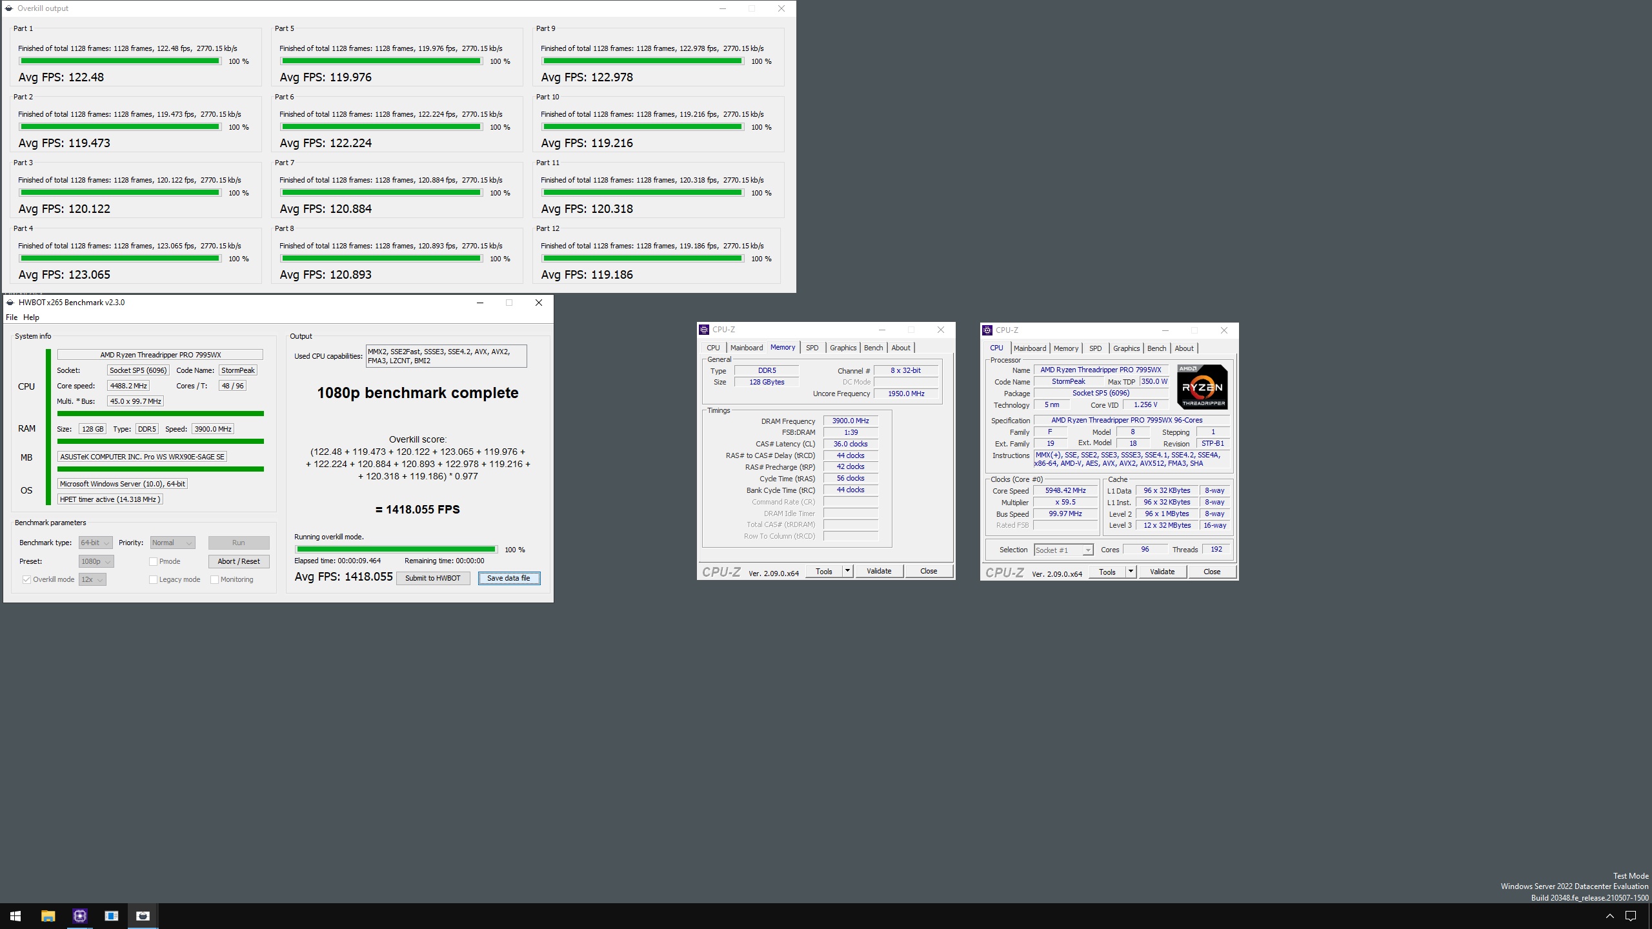Open HWBOT x265 Benchmark taskbar icon
1652x929 pixels.
click(143, 915)
